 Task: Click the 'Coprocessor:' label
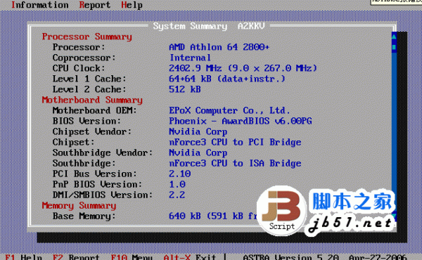coord(84,58)
